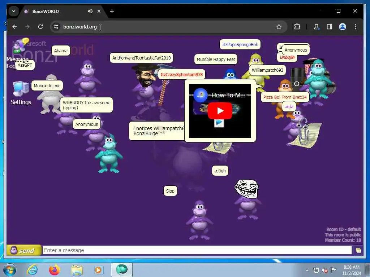Open Windows Media Player from taskbar
This screenshot has height=277, width=370.
click(x=98, y=270)
